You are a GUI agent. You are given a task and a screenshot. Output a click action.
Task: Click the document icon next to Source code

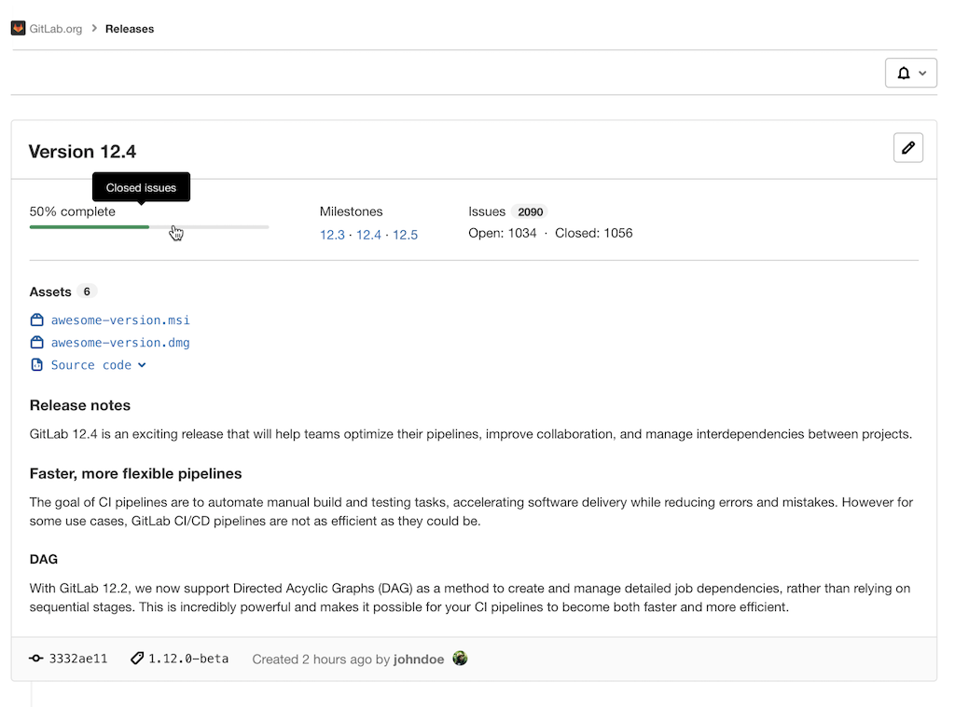(x=36, y=364)
